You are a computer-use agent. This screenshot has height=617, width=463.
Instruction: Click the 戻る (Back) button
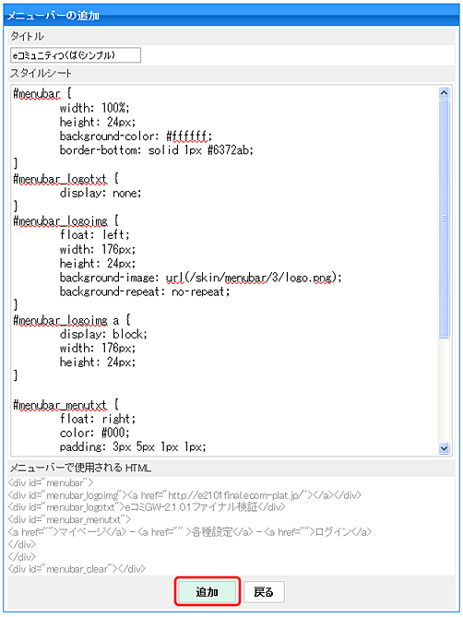[x=264, y=591]
